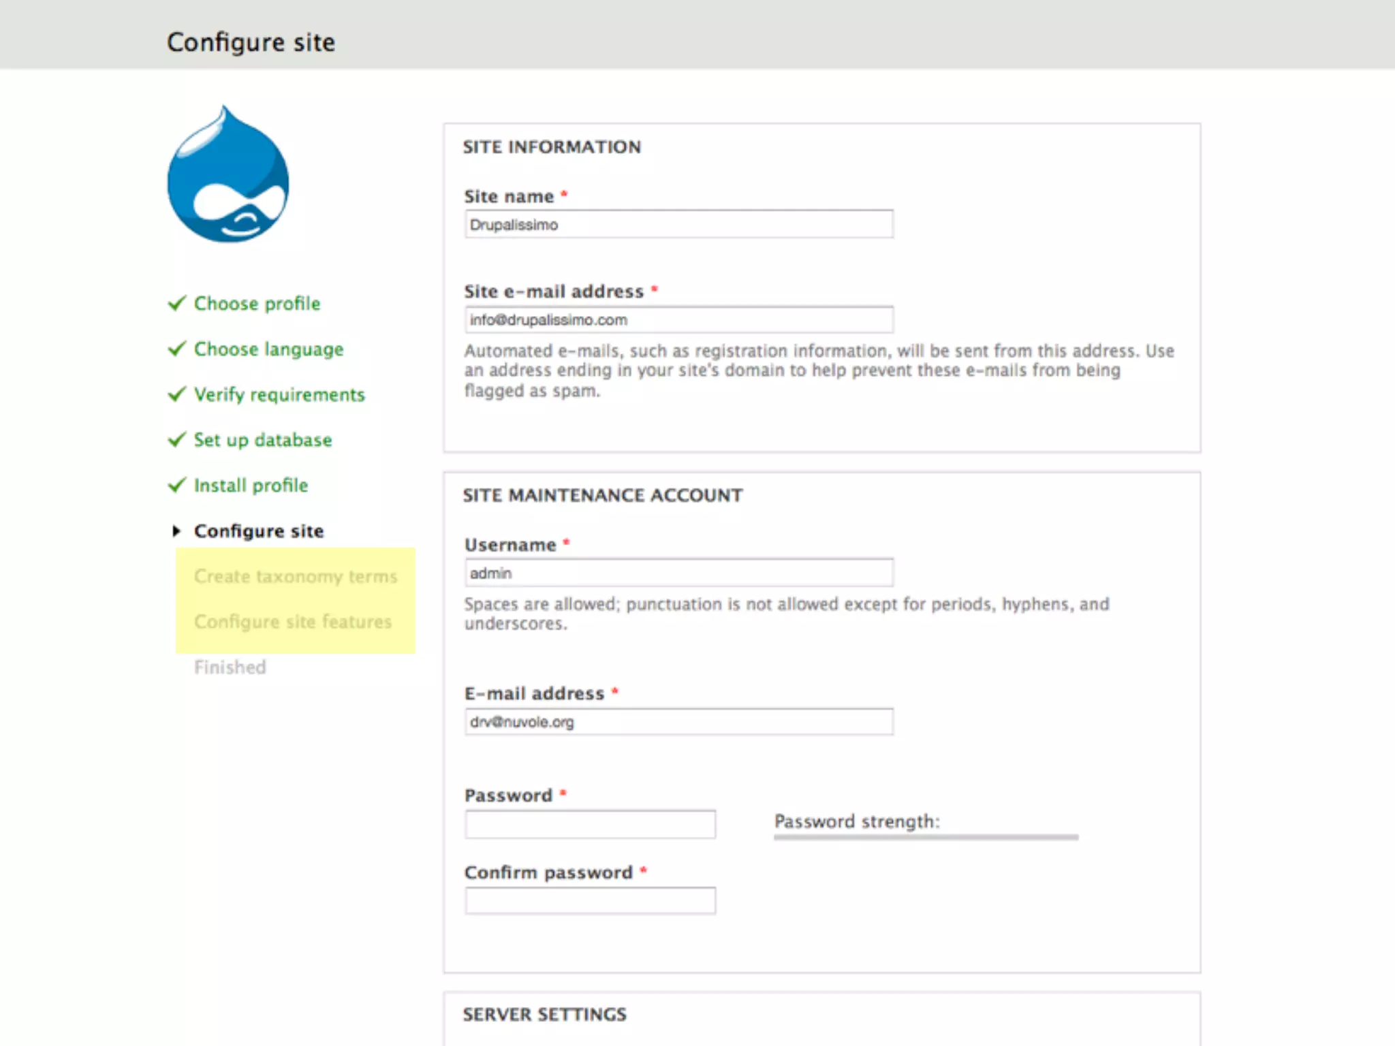The image size is (1395, 1046).
Task: Click into the Password field
Action: 590,825
